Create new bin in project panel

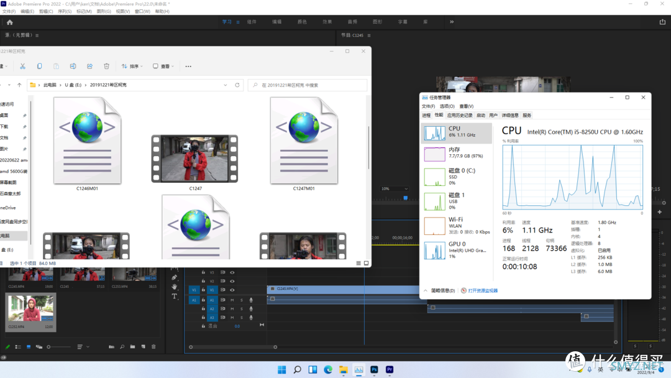(133, 347)
